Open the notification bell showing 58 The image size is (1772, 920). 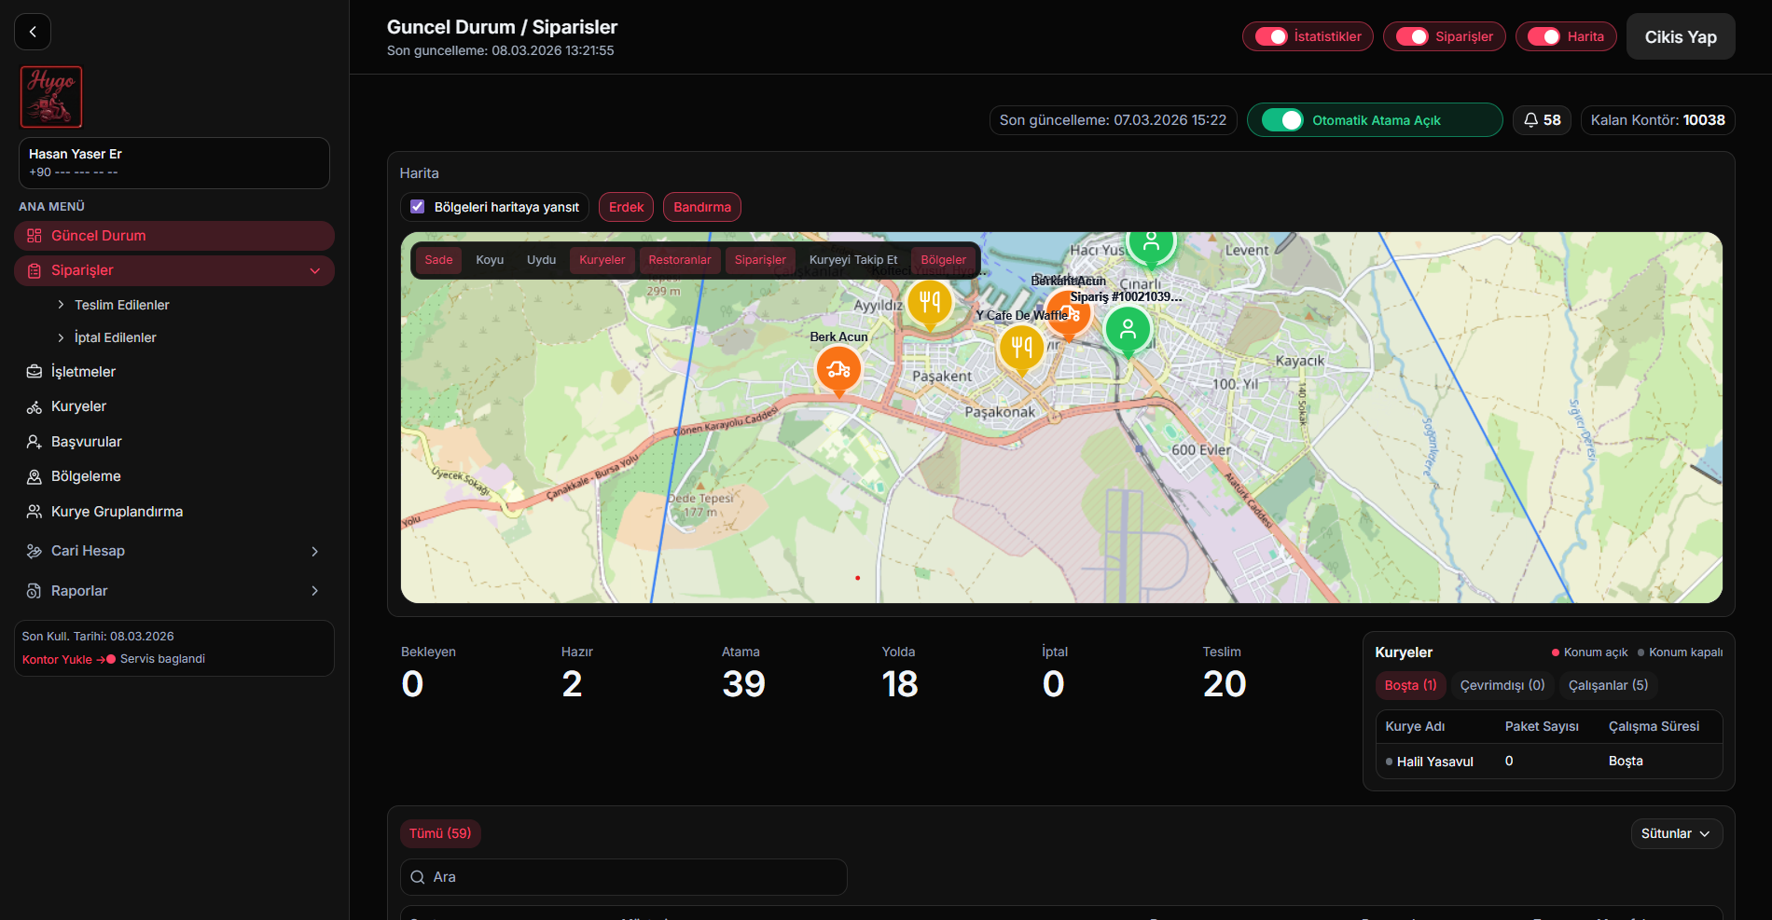tap(1542, 120)
